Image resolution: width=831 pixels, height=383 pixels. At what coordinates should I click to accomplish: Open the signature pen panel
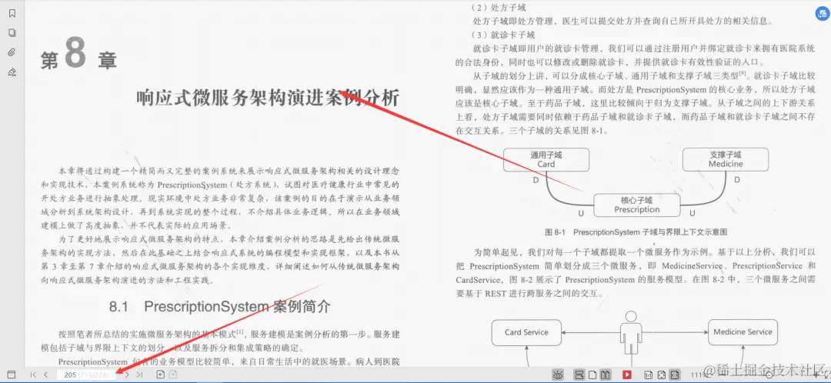[12, 72]
